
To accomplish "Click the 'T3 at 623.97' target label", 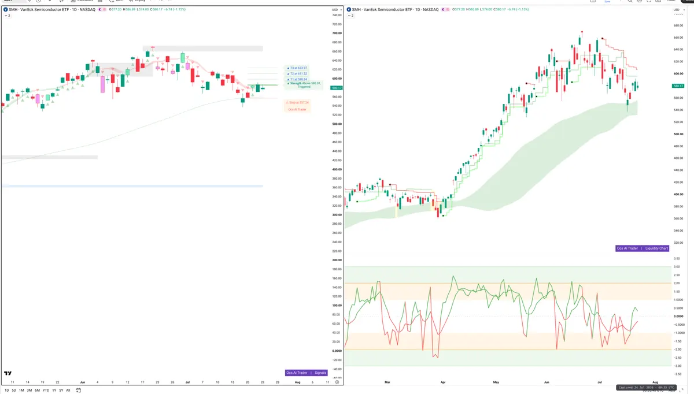I will [297, 68].
